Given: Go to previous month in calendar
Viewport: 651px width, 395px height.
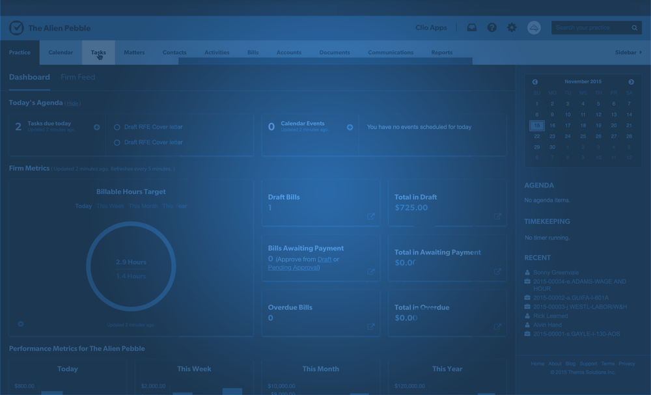Looking at the screenshot, I should coord(535,82).
